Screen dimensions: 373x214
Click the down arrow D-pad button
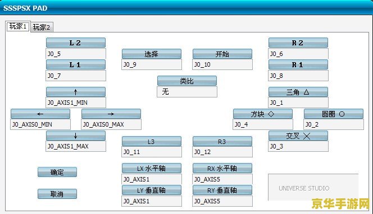(76, 136)
